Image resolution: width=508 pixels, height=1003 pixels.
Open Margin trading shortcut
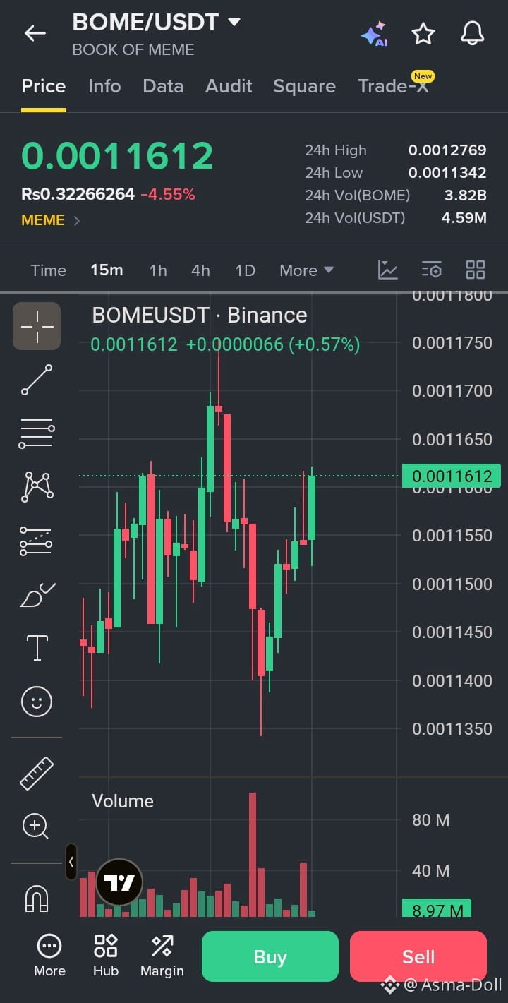click(x=162, y=956)
